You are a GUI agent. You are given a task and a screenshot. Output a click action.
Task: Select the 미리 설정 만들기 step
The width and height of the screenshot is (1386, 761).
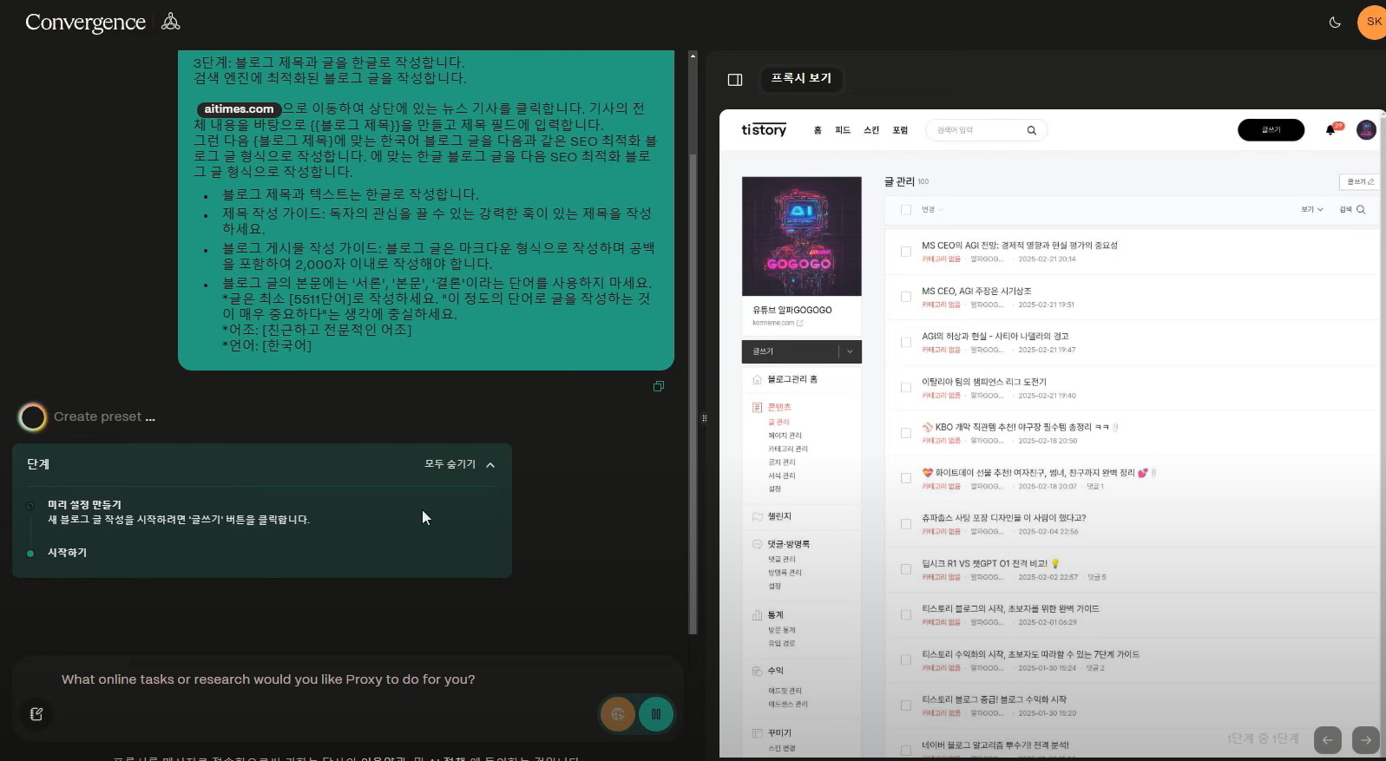84,505
